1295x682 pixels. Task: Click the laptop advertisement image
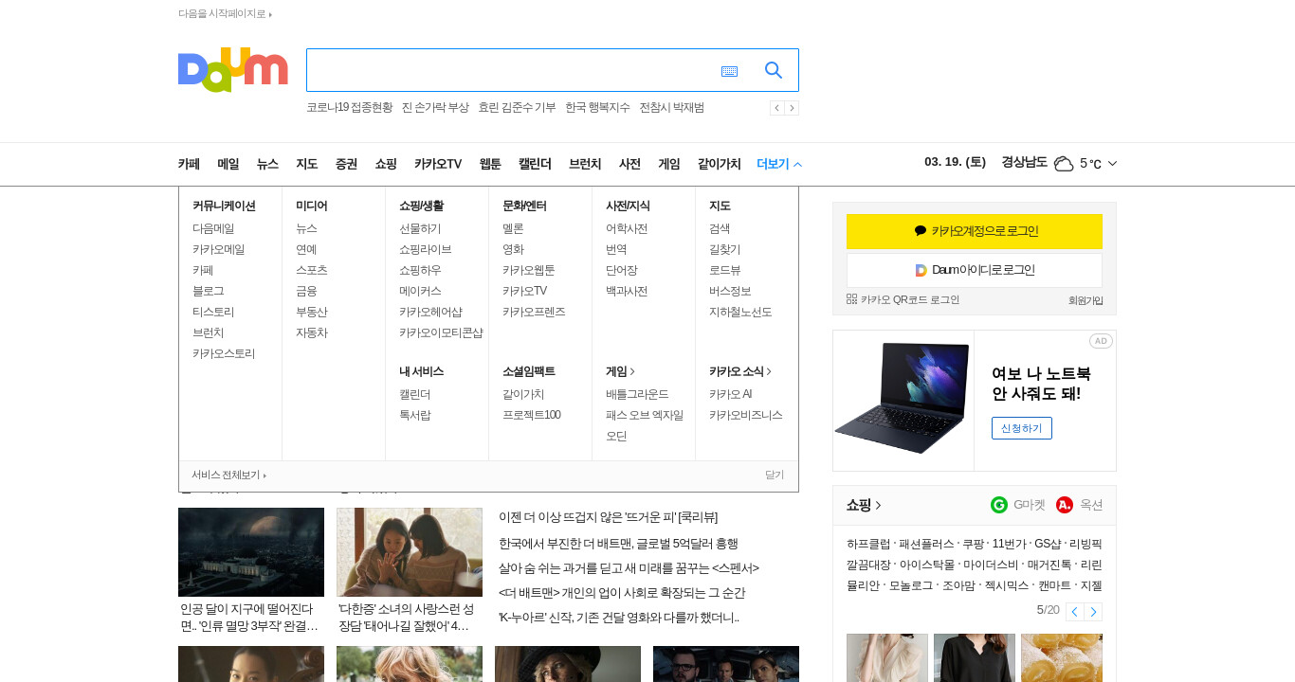(x=903, y=400)
